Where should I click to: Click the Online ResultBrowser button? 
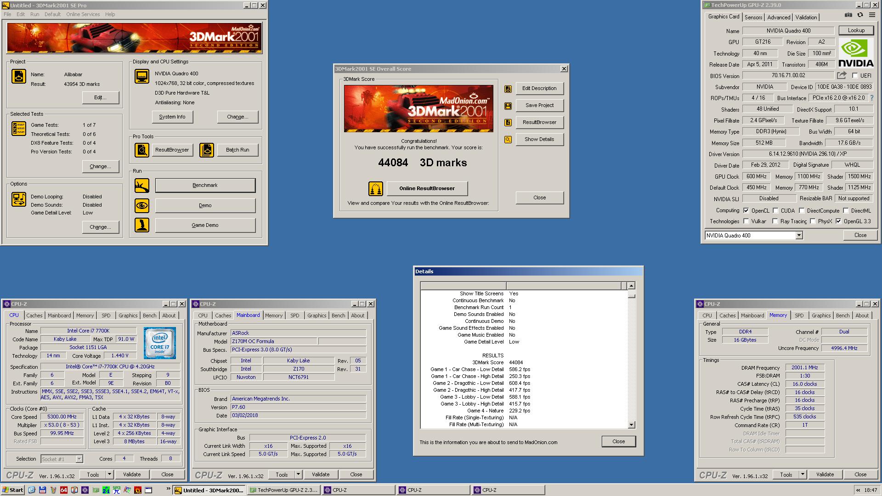427,188
